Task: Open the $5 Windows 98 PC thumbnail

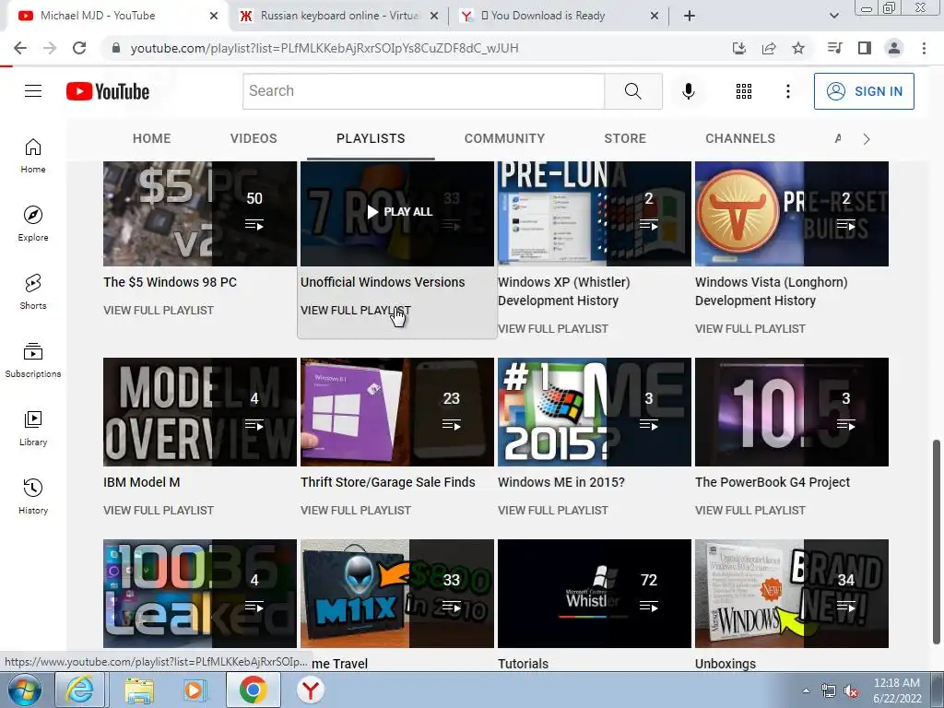Action: pyautogui.click(x=200, y=214)
